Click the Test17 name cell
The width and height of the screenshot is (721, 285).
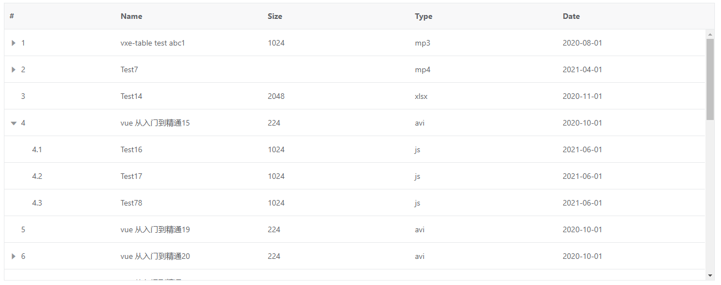click(x=131, y=176)
